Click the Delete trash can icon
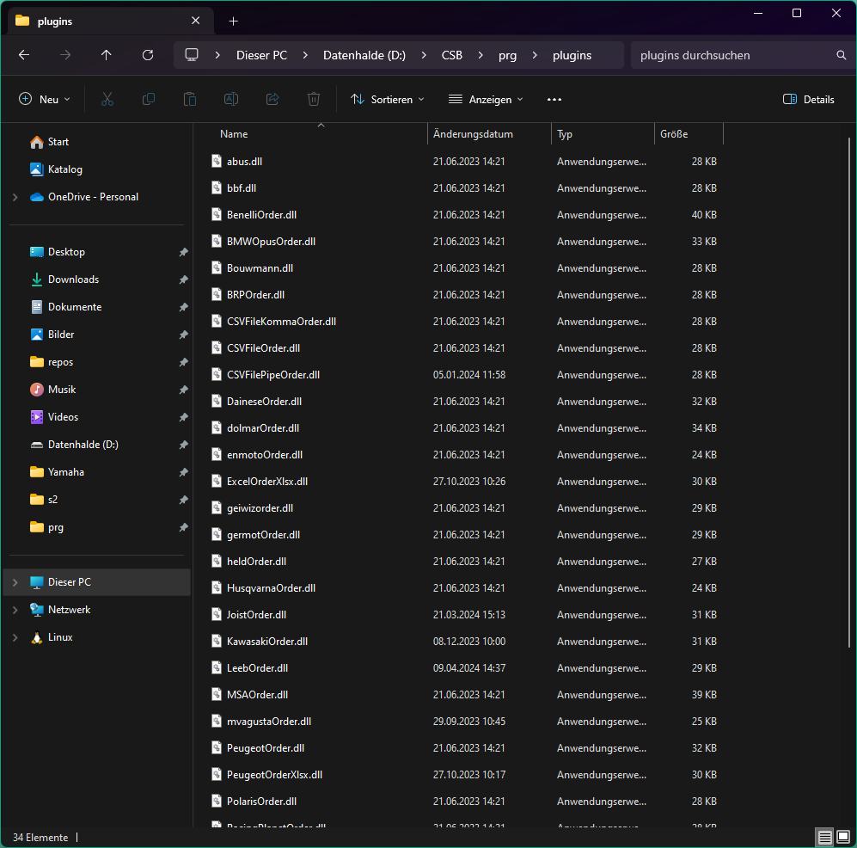This screenshot has width=857, height=848. [x=314, y=99]
